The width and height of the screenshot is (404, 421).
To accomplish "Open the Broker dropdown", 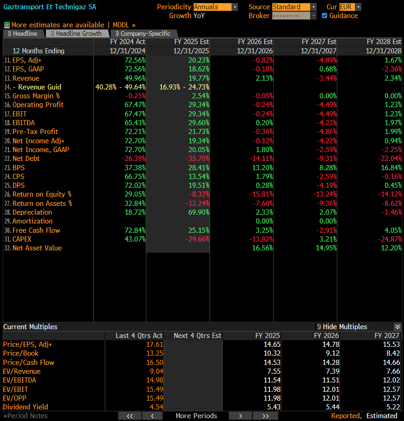I will (x=294, y=16).
